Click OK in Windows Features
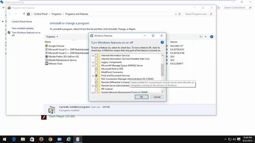This screenshot has height=143, width=255. point(141,97)
